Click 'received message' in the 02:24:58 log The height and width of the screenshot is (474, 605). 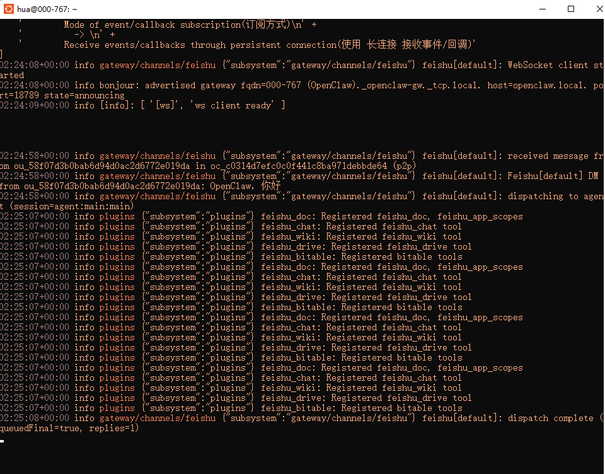(x=548, y=156)
